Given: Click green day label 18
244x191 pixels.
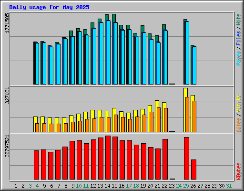Looking at the screenshot, I should click(136, 186).
